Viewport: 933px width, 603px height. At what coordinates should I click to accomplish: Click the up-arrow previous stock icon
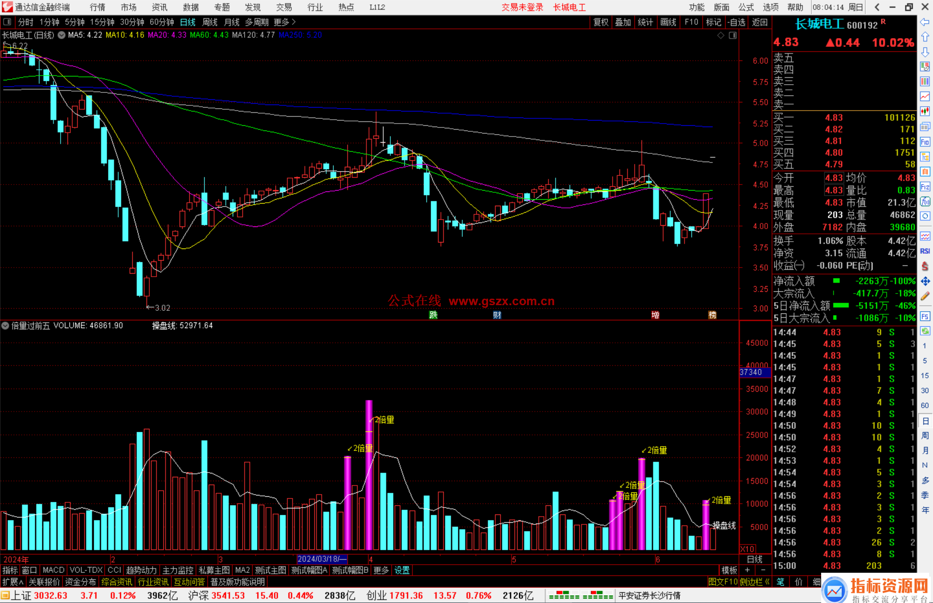(x=925, y=37)
